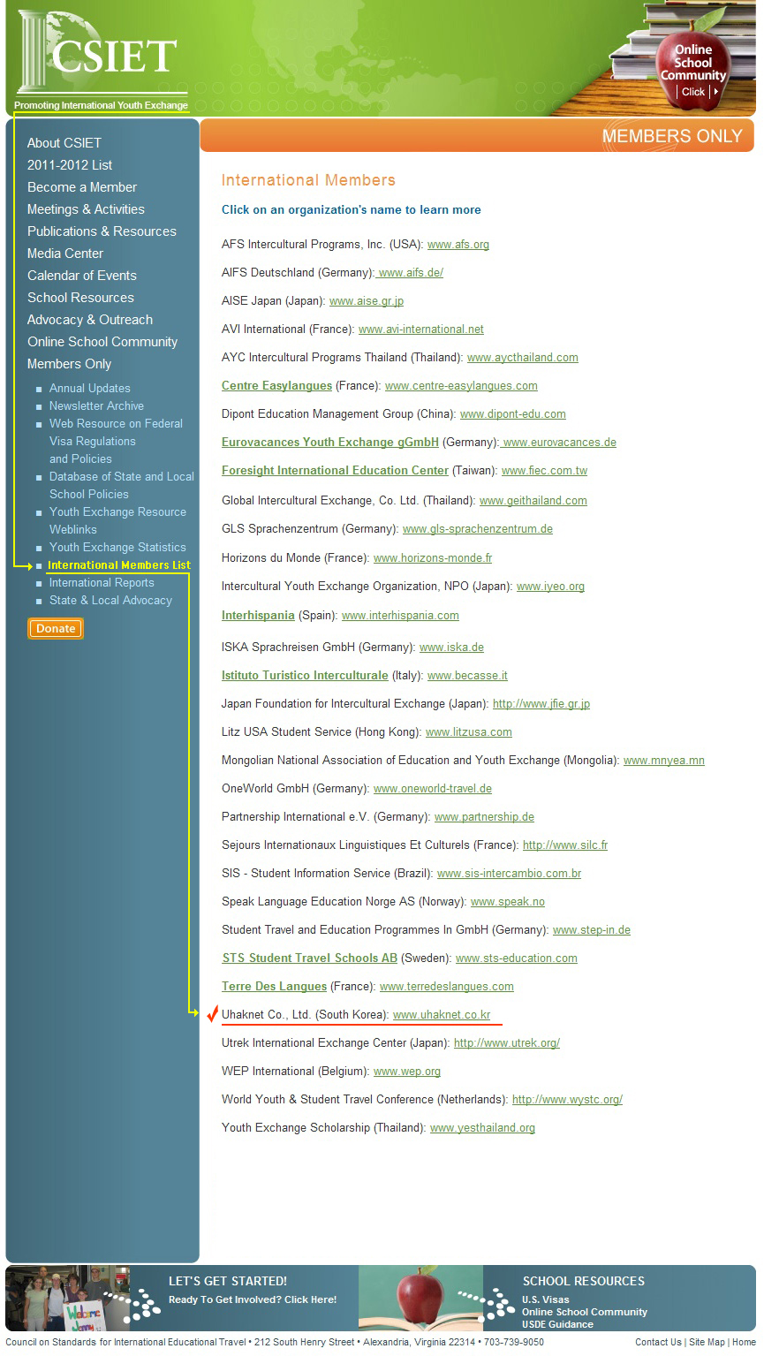Image resolution: width=764 pixels, height=1356 pixels.
Task: Open www.avi-international.net link
Action: (421, 329)
